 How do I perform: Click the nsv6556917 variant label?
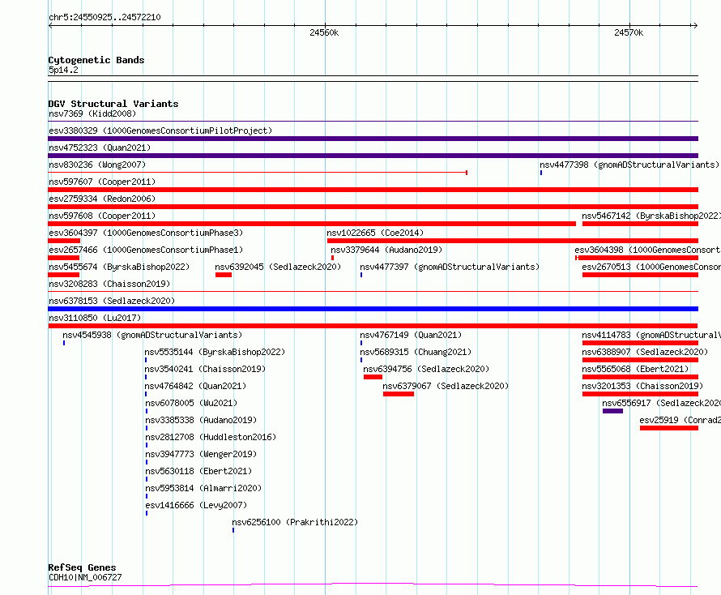(x=661, y=403)
